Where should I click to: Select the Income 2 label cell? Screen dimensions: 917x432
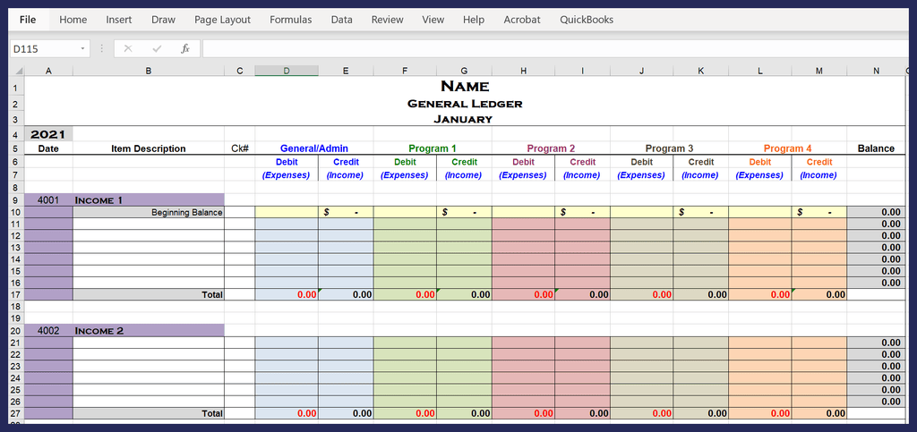[x=149, y=330]
